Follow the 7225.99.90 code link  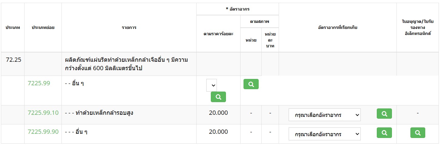pos(43,132)
